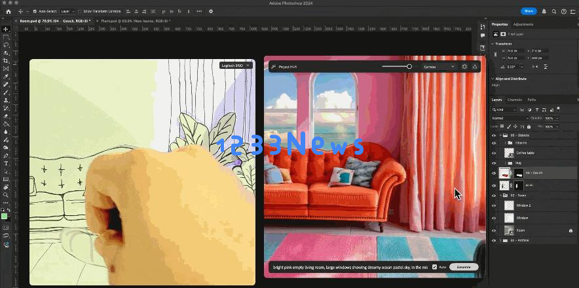Collapse the Transform section

click(x=493, y=43)
